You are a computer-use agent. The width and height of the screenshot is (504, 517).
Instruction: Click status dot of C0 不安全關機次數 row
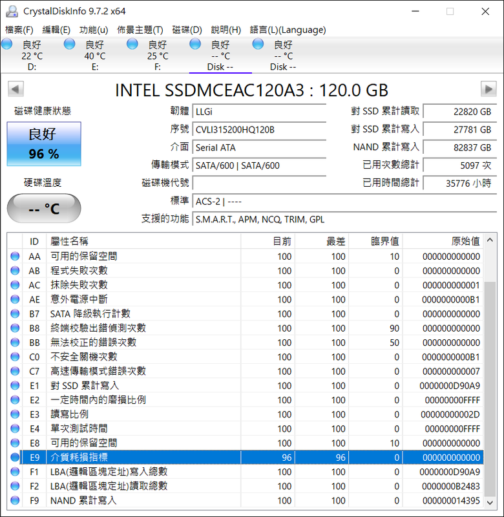[x=15, y=357]
